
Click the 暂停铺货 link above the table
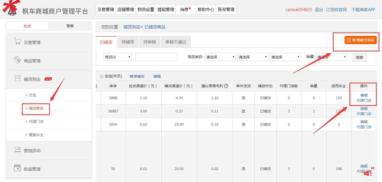tap(137, 76)
